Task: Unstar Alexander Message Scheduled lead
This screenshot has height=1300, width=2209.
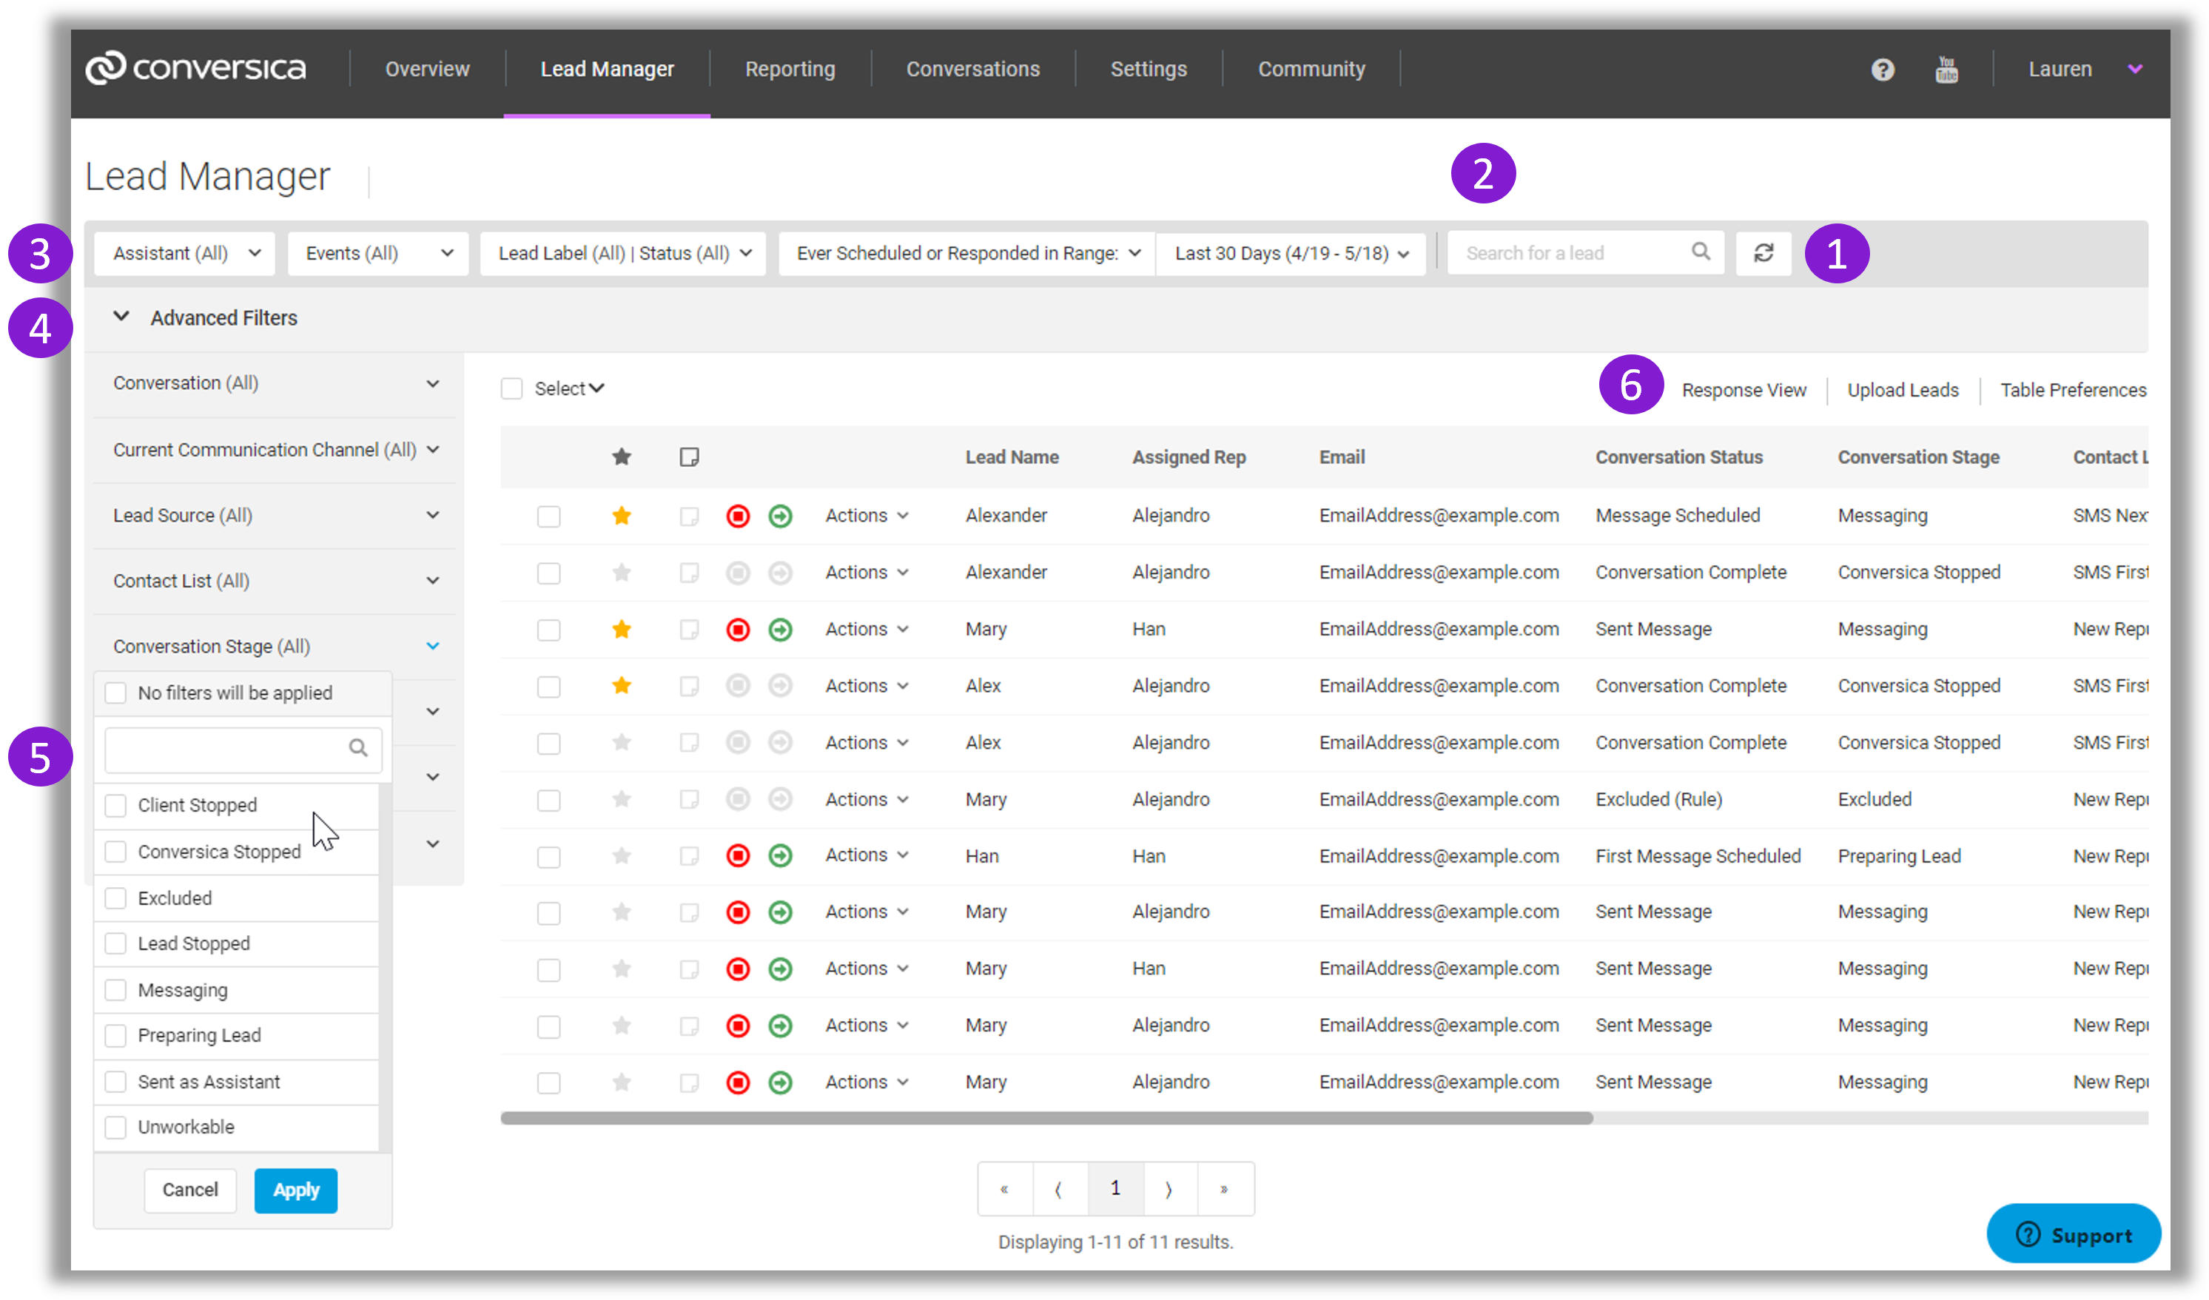Action: [622, 516]
